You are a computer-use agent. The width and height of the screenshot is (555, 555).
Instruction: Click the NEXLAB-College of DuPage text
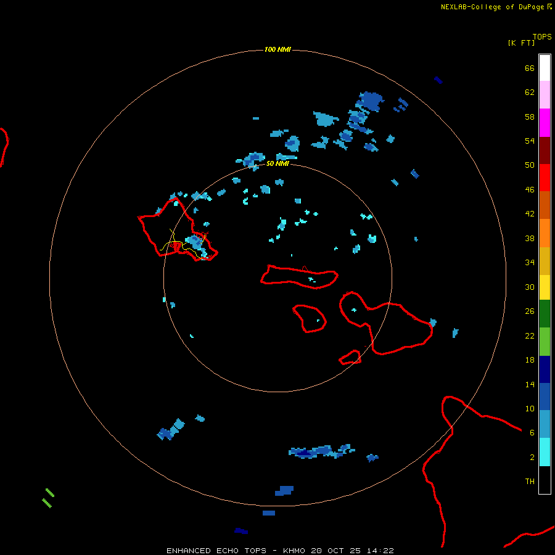pos(492,7)
